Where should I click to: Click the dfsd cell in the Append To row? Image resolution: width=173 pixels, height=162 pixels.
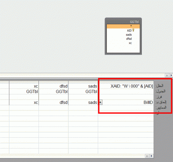tap(54, 103)
